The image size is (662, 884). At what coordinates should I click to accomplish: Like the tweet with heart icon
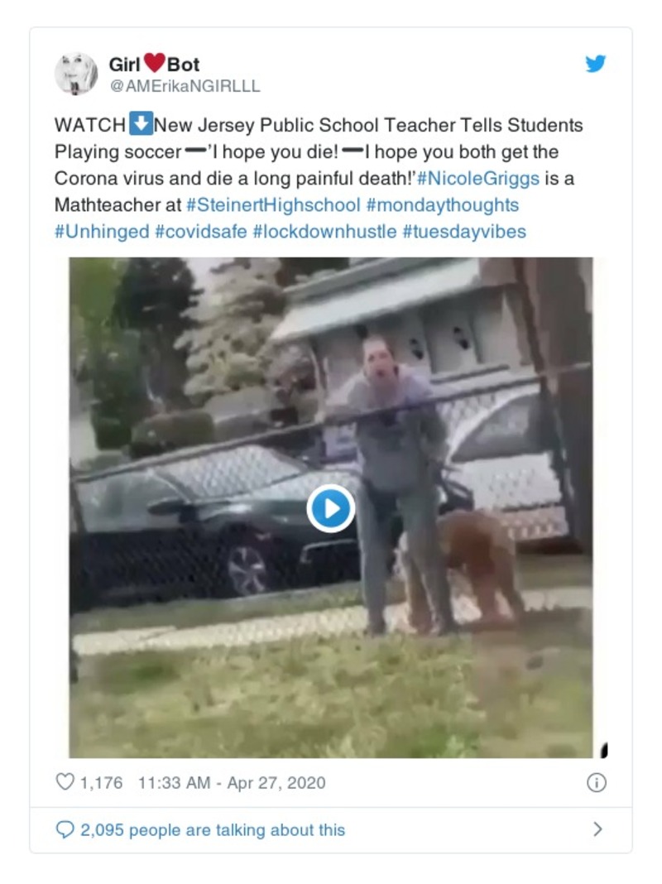click(x=65, y=782)
